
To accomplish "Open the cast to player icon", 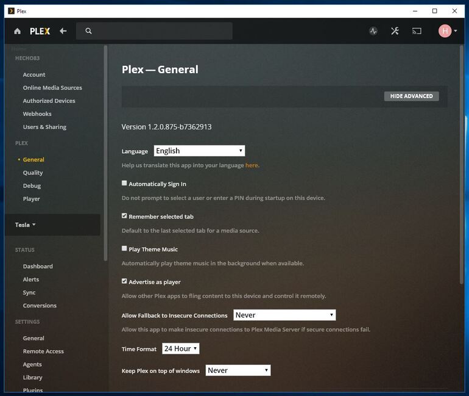I will [x=417, y=31].
